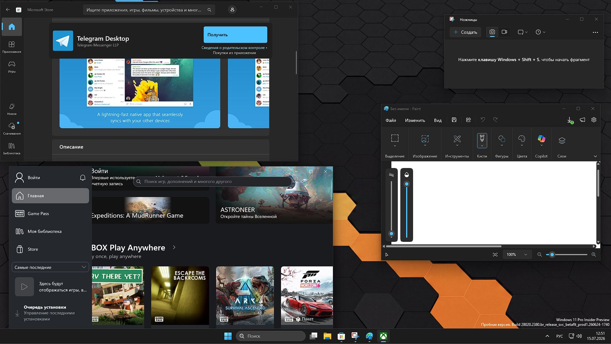Collapse the Paint ribbon with chevron
This screenshot has height=344, width=611.
pyautogui.click(x=595, y=156)
